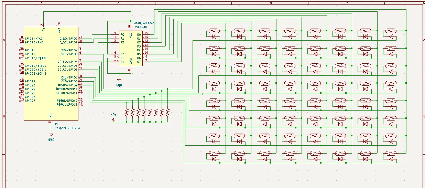Click the ID_SC/GPIO1 pin label
425x188 pixels.
pos(68,42)
